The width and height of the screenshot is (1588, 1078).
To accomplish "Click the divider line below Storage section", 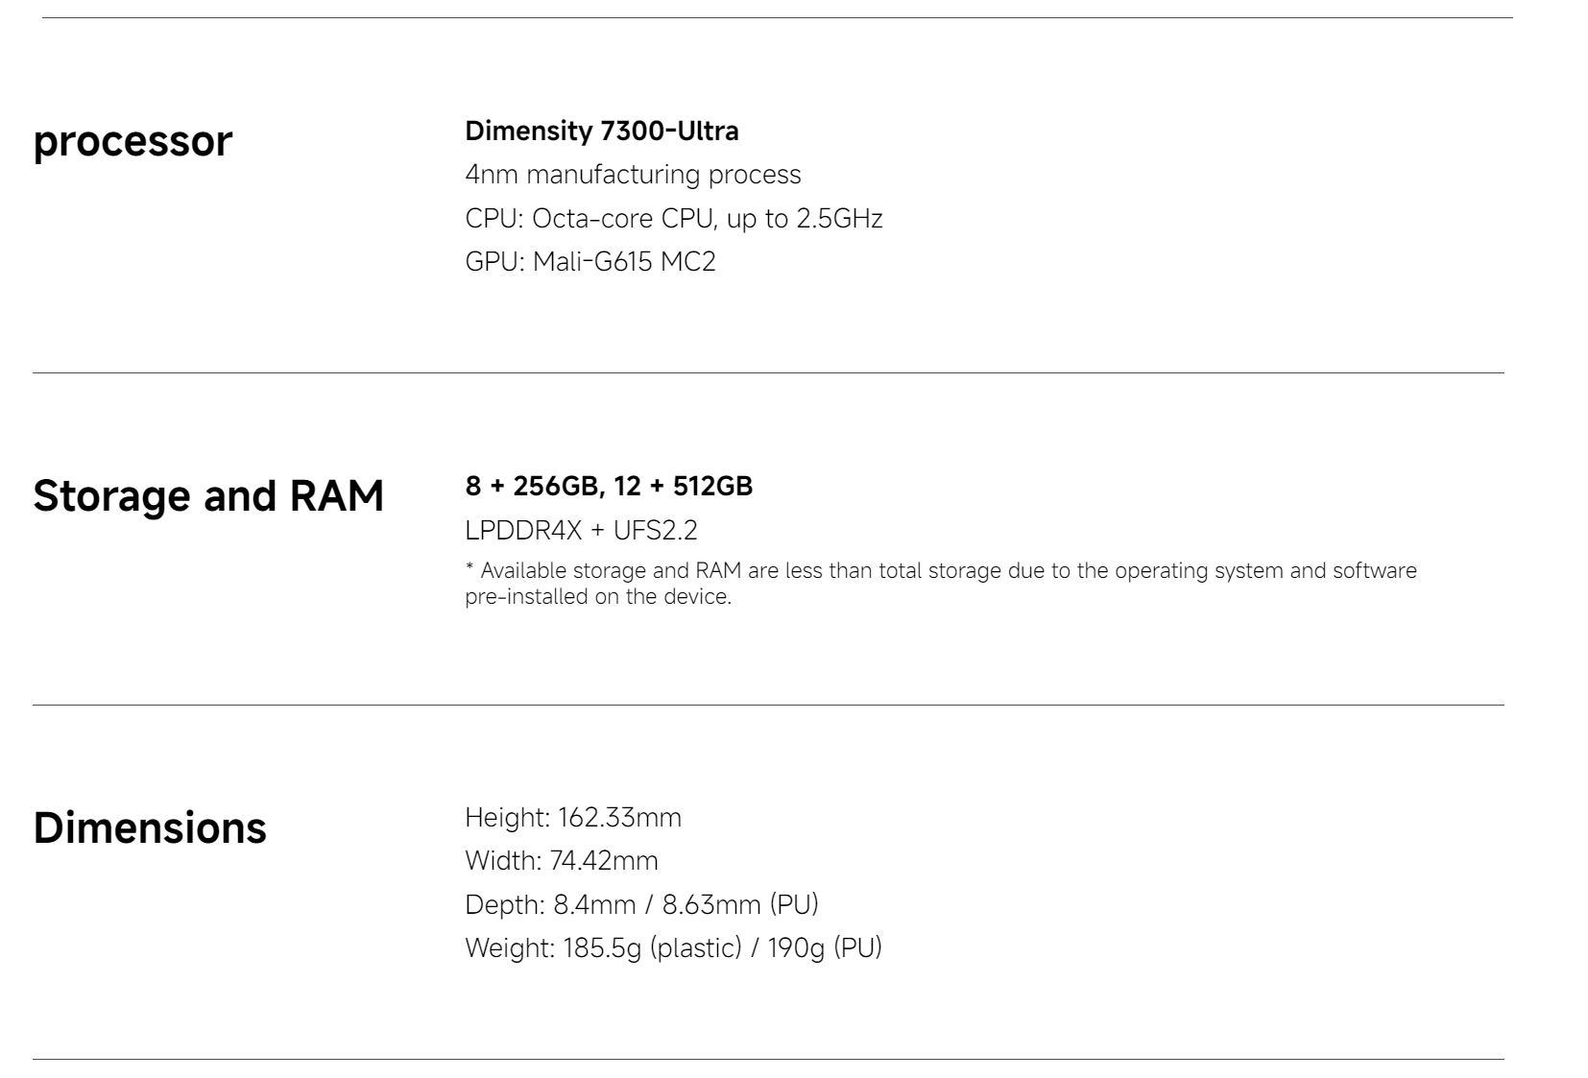I will tap(768, 706).
